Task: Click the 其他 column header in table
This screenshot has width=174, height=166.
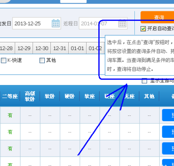Action: tap(149, 96)
